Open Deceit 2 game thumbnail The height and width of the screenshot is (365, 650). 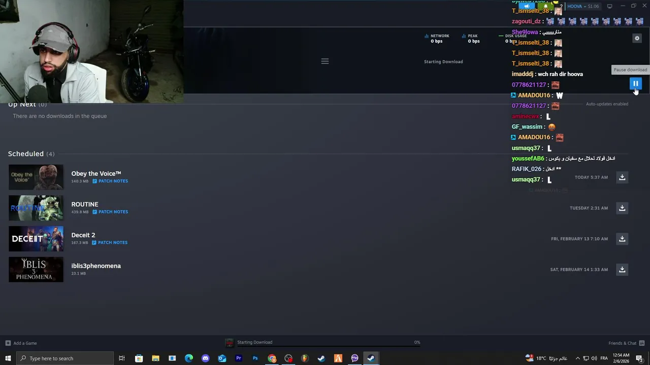tap(36, 239)
